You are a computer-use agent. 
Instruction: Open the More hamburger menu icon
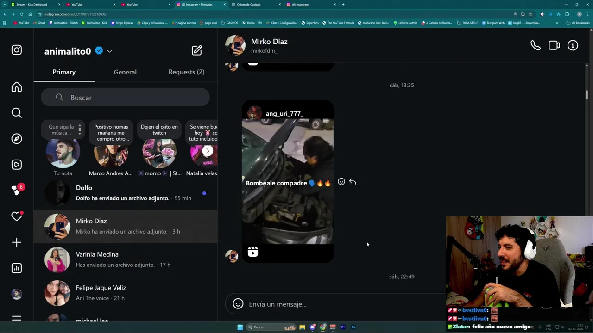click(x=17, y=319)
